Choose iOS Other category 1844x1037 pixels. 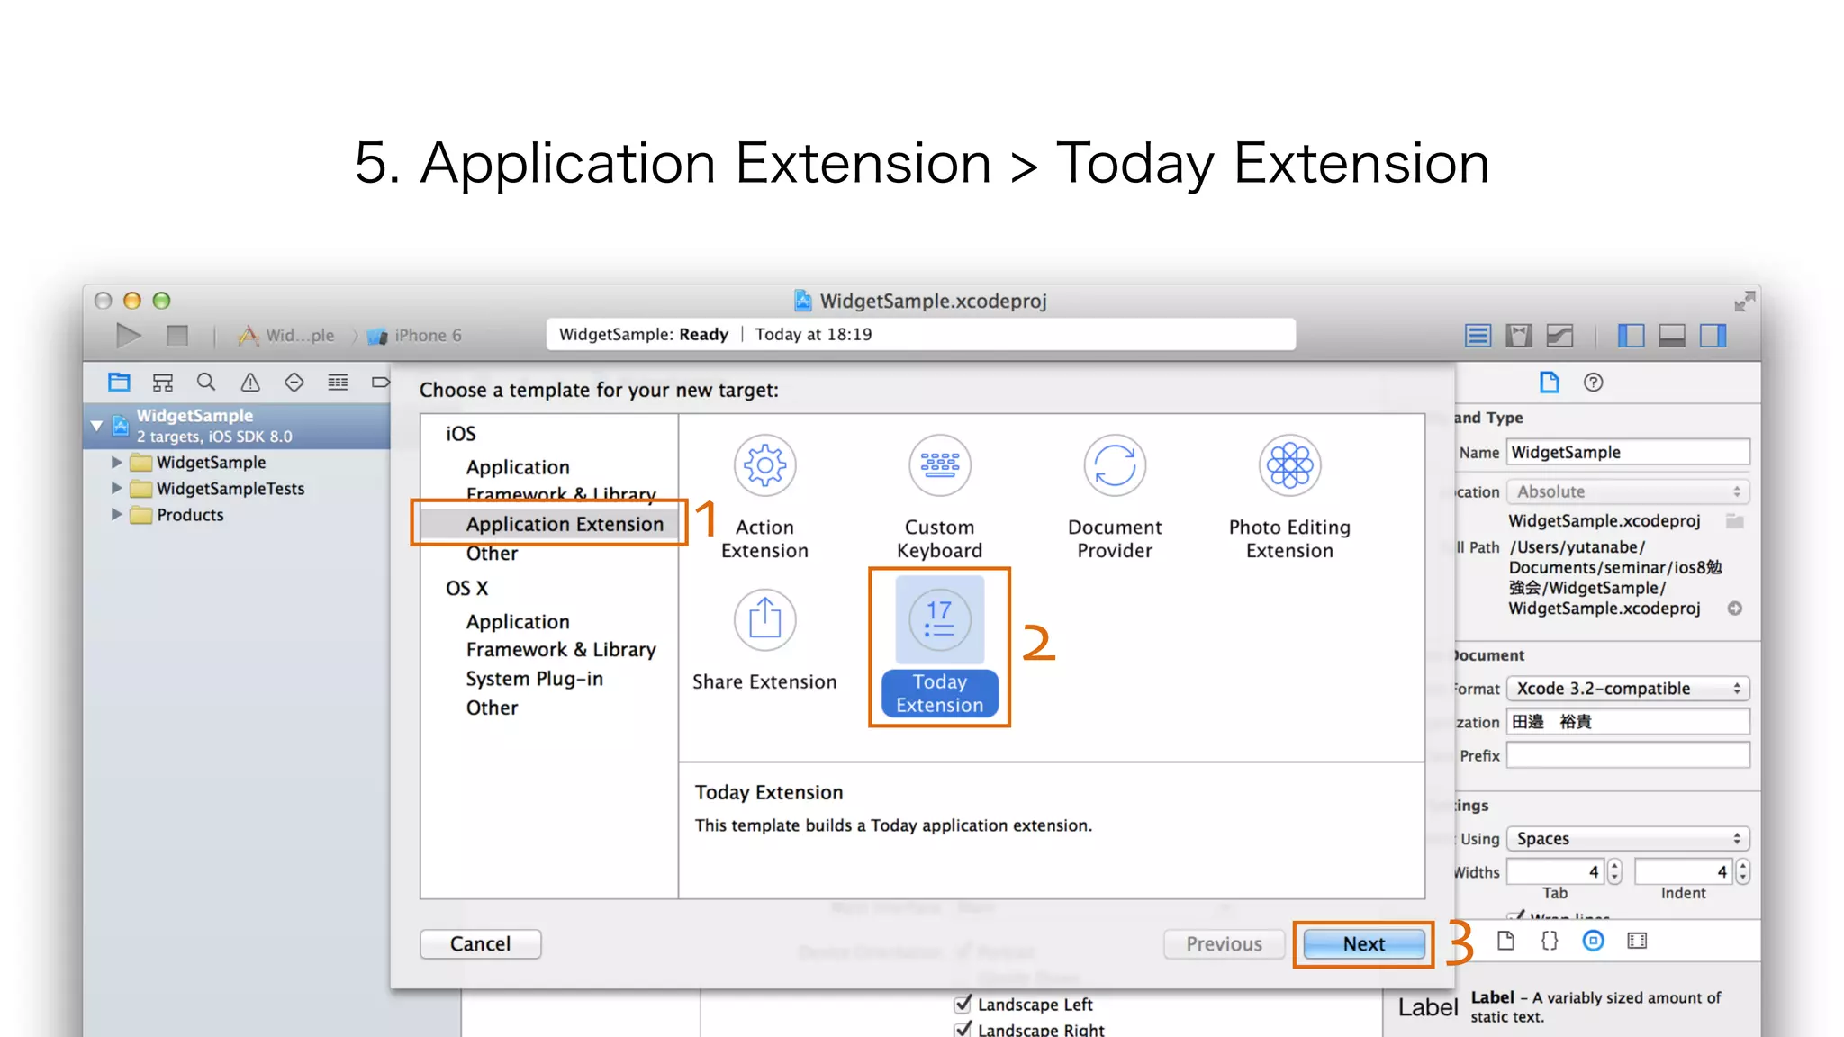[x=492, y=553]
